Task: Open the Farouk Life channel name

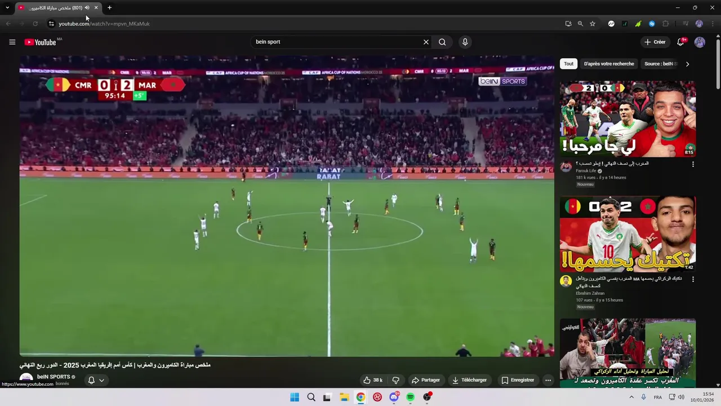Action: tap(586, 171)
